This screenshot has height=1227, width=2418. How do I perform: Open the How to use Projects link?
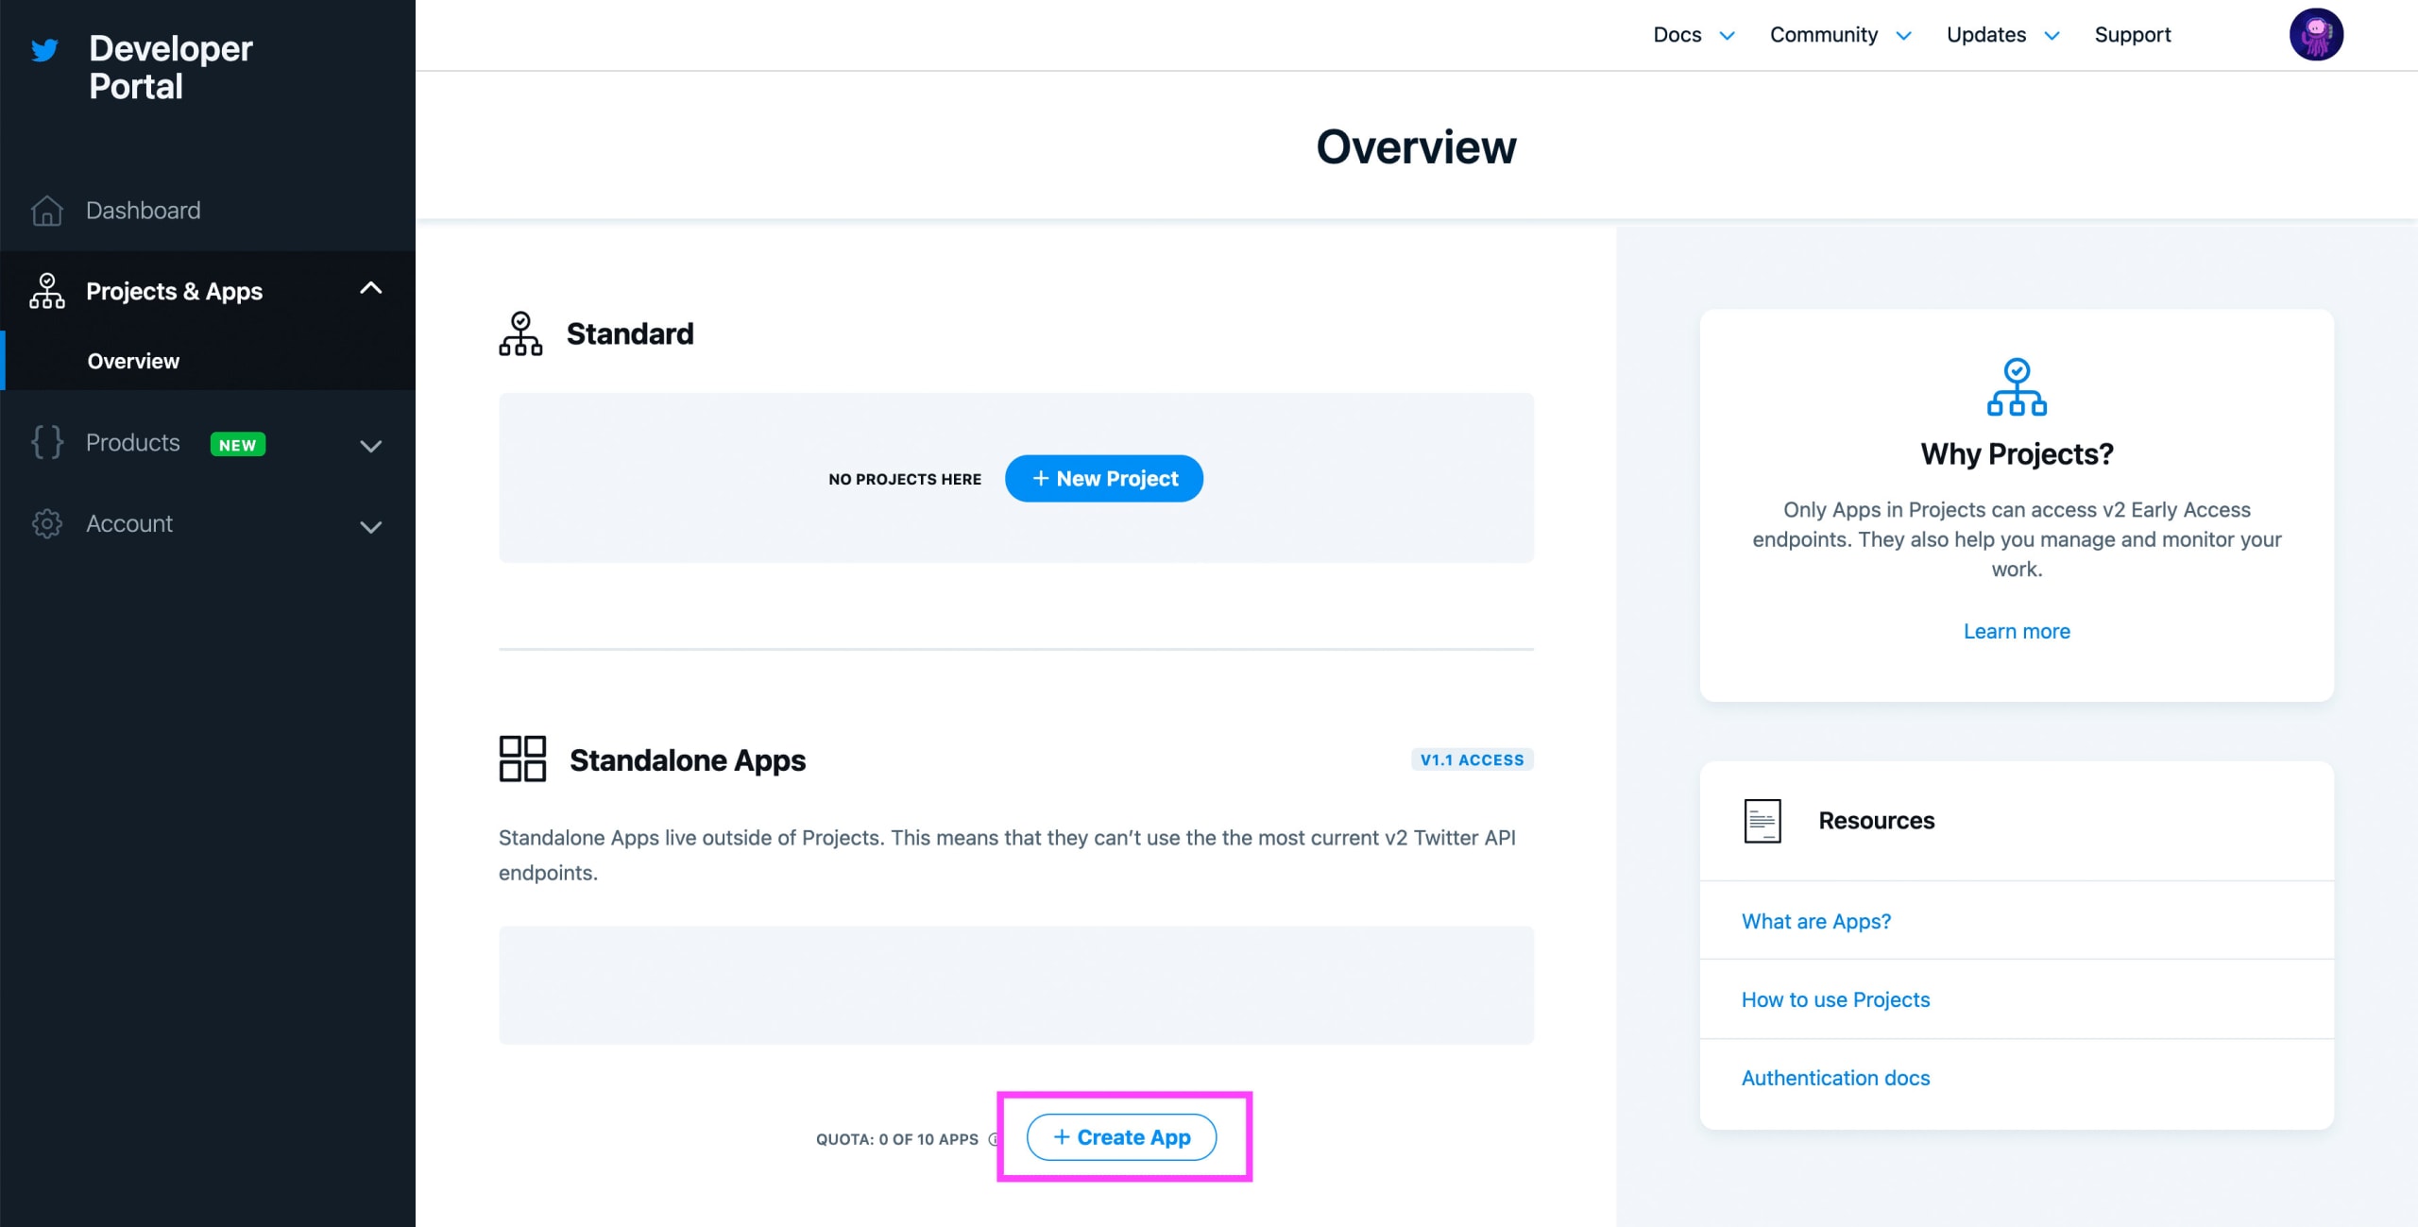click(x=1835, y=999)
